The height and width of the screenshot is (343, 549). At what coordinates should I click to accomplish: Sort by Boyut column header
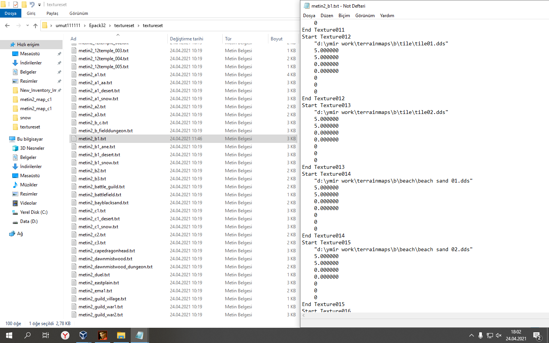pos(276,39)
